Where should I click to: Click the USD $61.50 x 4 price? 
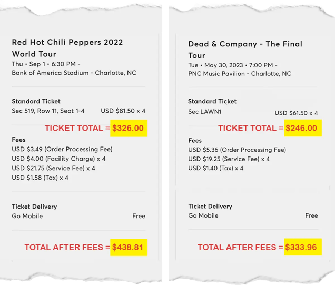click(x=296, y=113)
